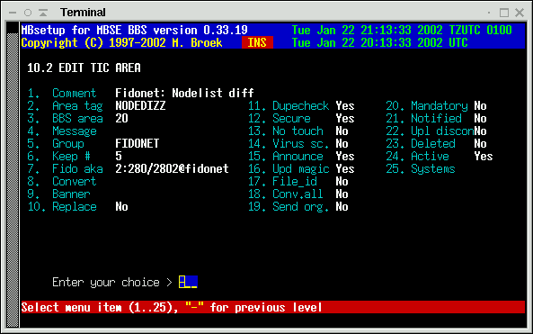The image size is (533, 334).
Task: Click the Active value Yes
Action: (484, 157)
